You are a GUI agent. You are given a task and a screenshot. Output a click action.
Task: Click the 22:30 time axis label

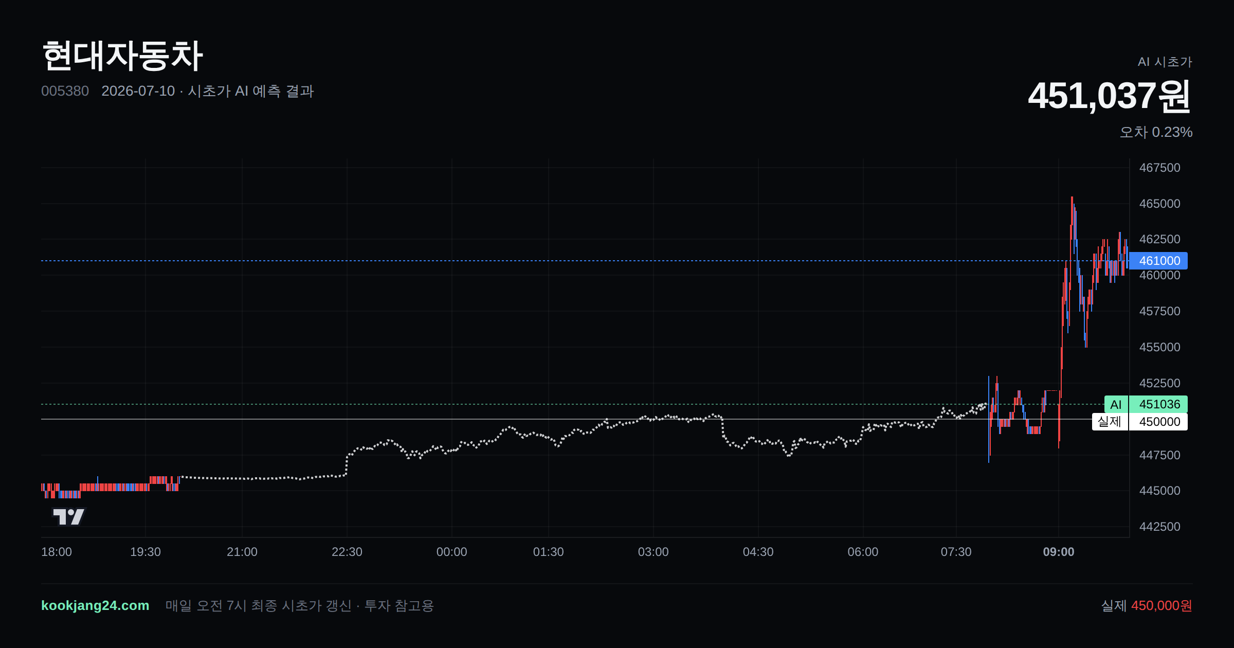coord(347,552)
